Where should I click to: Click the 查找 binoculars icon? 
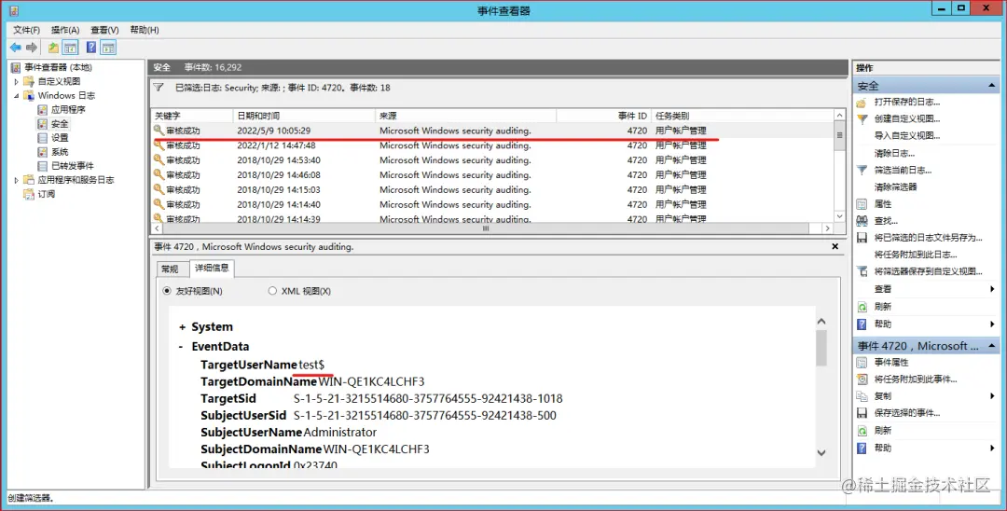[x=862, y=221]
